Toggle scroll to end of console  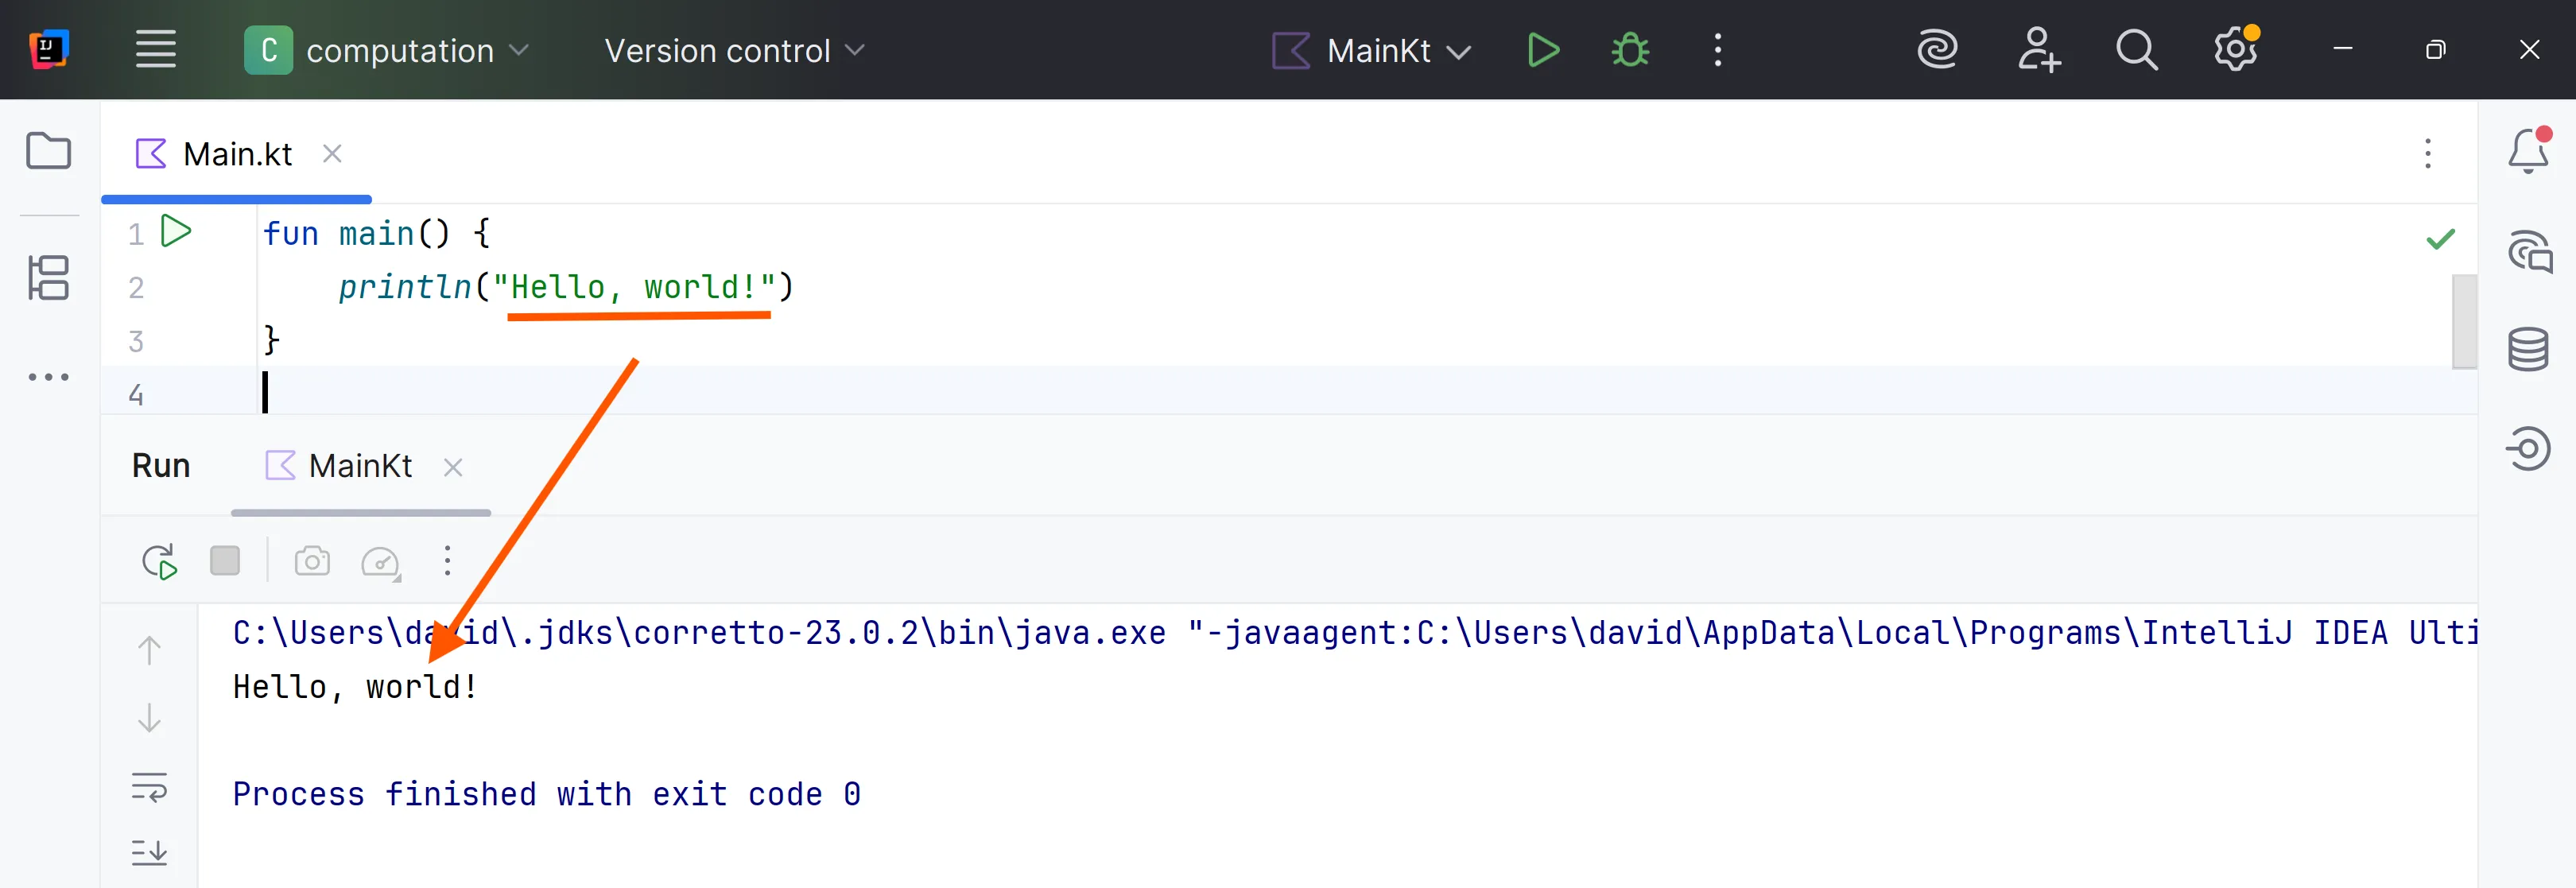tap(149, 853)
